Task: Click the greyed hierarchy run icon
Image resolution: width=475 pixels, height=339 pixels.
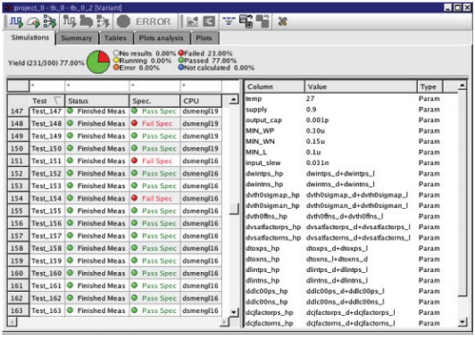Action: click(x=103, y=21)
